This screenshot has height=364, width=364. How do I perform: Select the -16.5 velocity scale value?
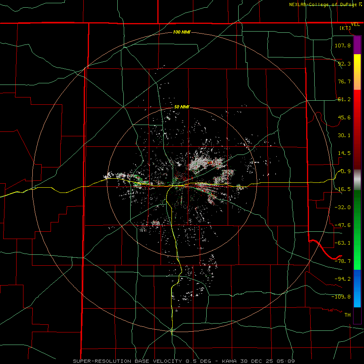coord(343,189)
